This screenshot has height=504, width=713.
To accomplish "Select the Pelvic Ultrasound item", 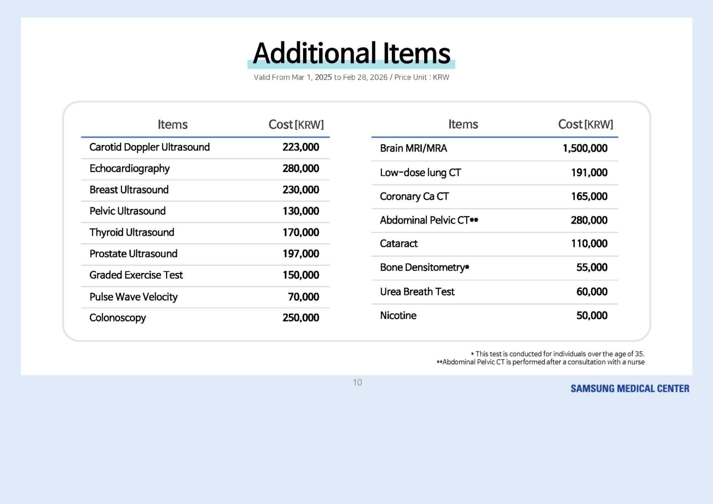I will 127,211.
